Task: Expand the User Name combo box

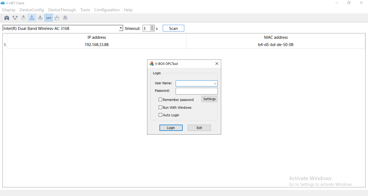Action: pyautogui.click(x=215, y=83)
